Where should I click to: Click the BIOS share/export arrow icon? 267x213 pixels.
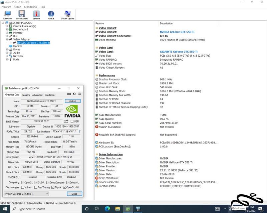(x=66, y=121)
